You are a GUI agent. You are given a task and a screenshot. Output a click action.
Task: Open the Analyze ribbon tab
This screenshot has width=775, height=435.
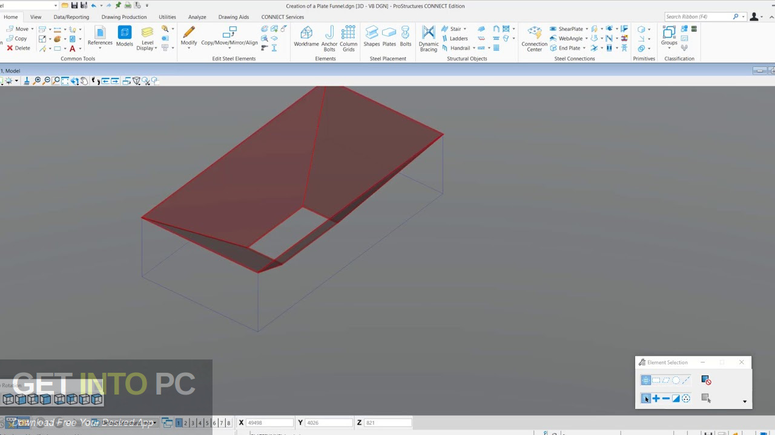click(x=197, y=17)
